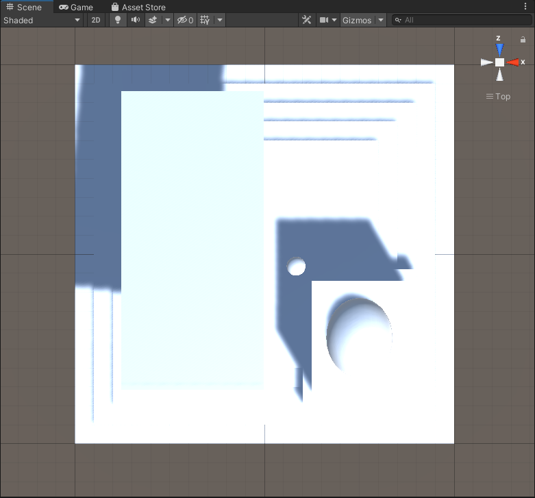Expand the effects dropdown arrow

tap(168, 20)
